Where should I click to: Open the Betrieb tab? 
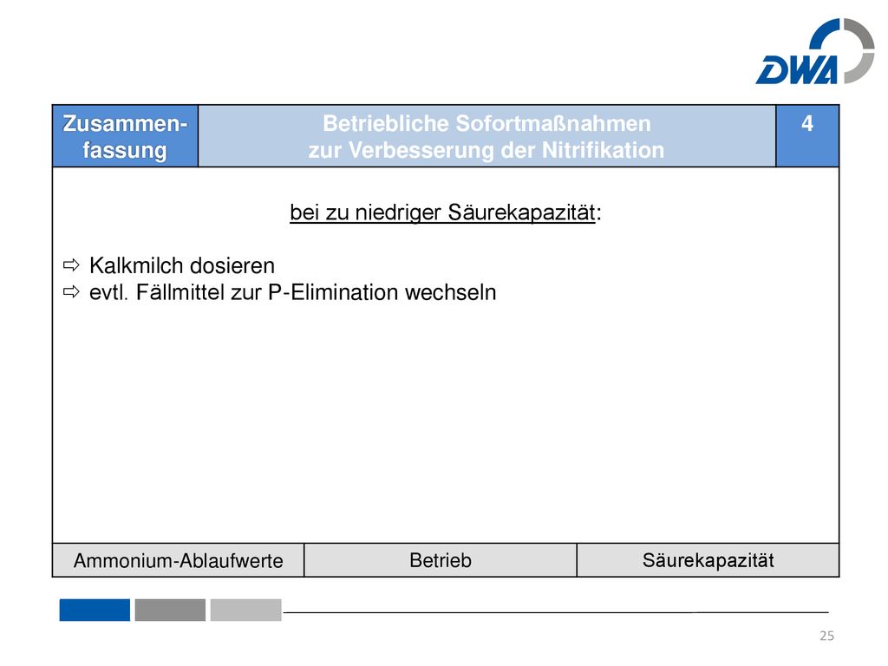[x=440, y=560]
